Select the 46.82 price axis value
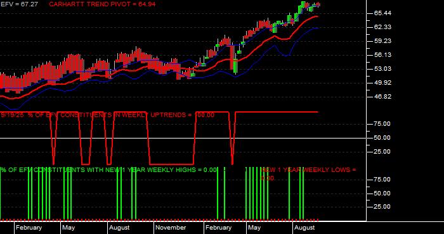The width and height of the screenshot is (444, 234). (382, 97)
